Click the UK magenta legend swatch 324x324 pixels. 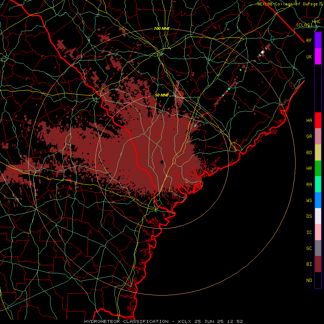pos(318,57)
